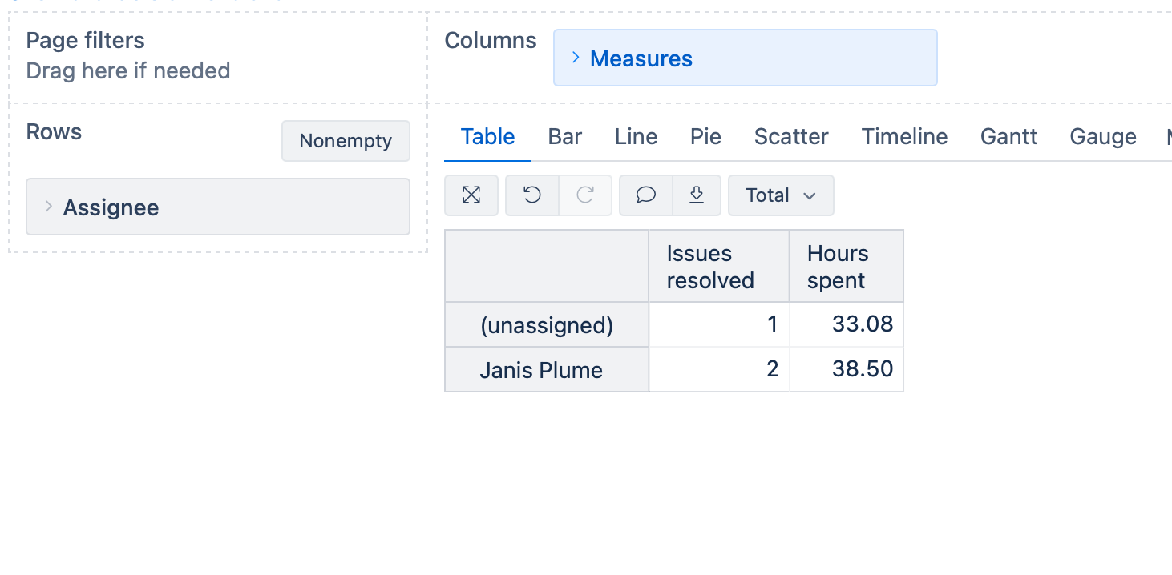Click the undo arrow icon
Screen dimensions: 1172x575
coord(532,195)
